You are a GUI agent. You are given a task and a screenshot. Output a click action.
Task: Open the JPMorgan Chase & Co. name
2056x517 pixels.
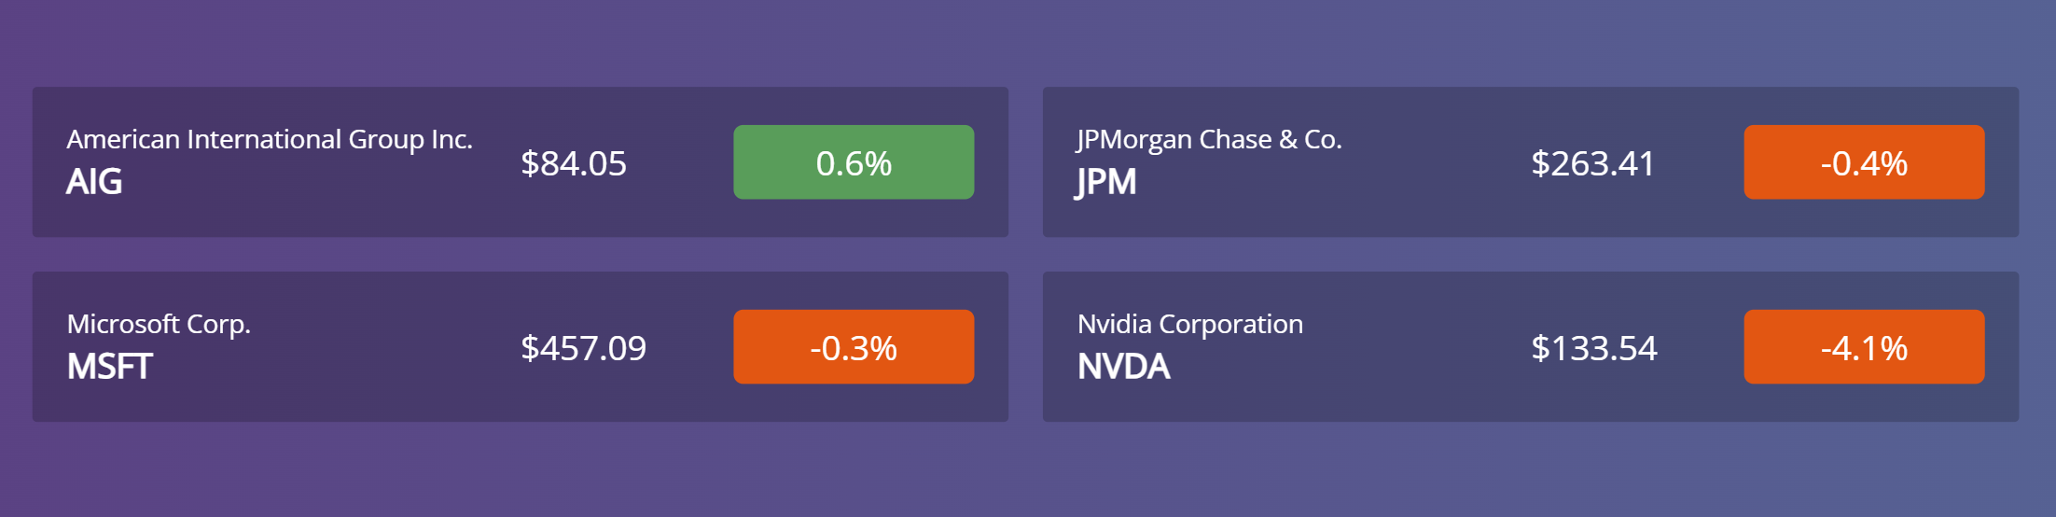point(1209,140)
